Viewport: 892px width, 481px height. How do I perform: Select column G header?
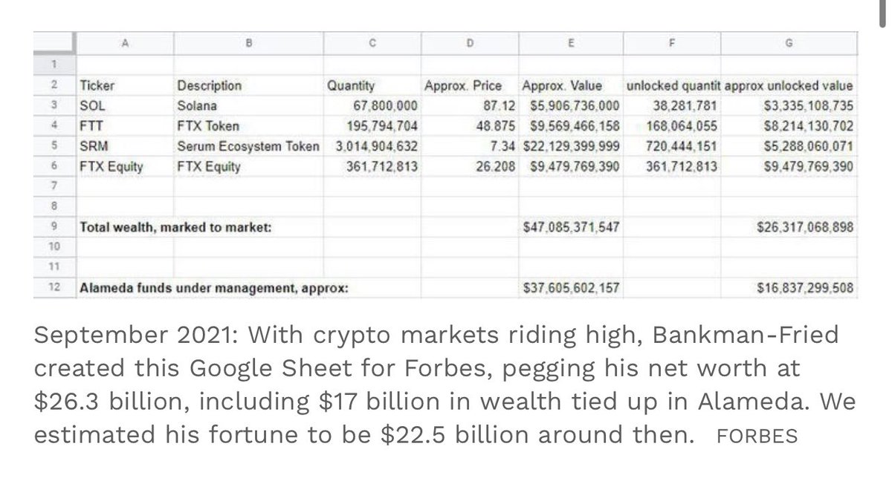tap(788, 44)
